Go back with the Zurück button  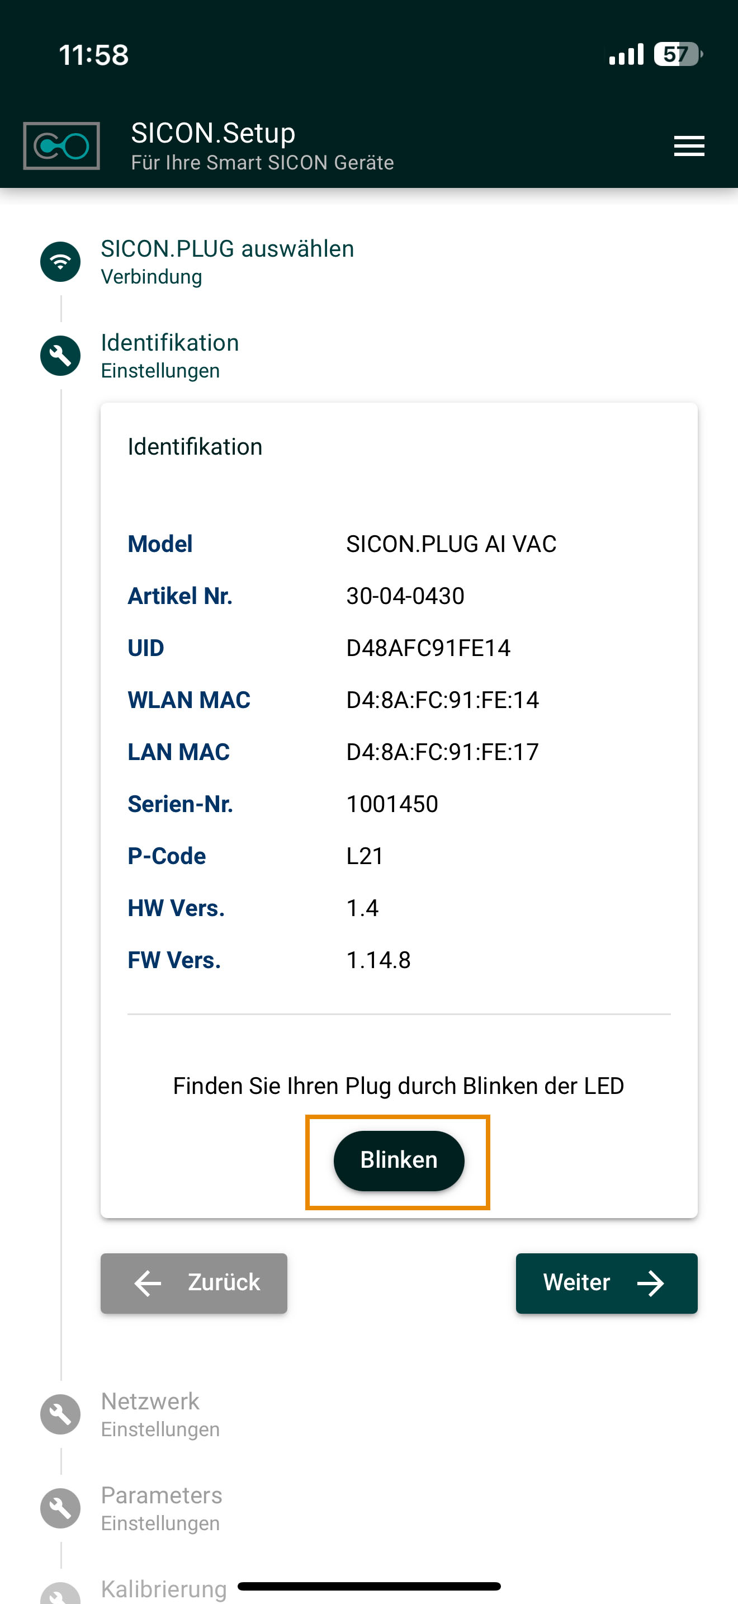(x=194, y=1284)
